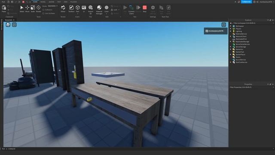Expand the ReplicatedStorage node

tap(231, 41)
